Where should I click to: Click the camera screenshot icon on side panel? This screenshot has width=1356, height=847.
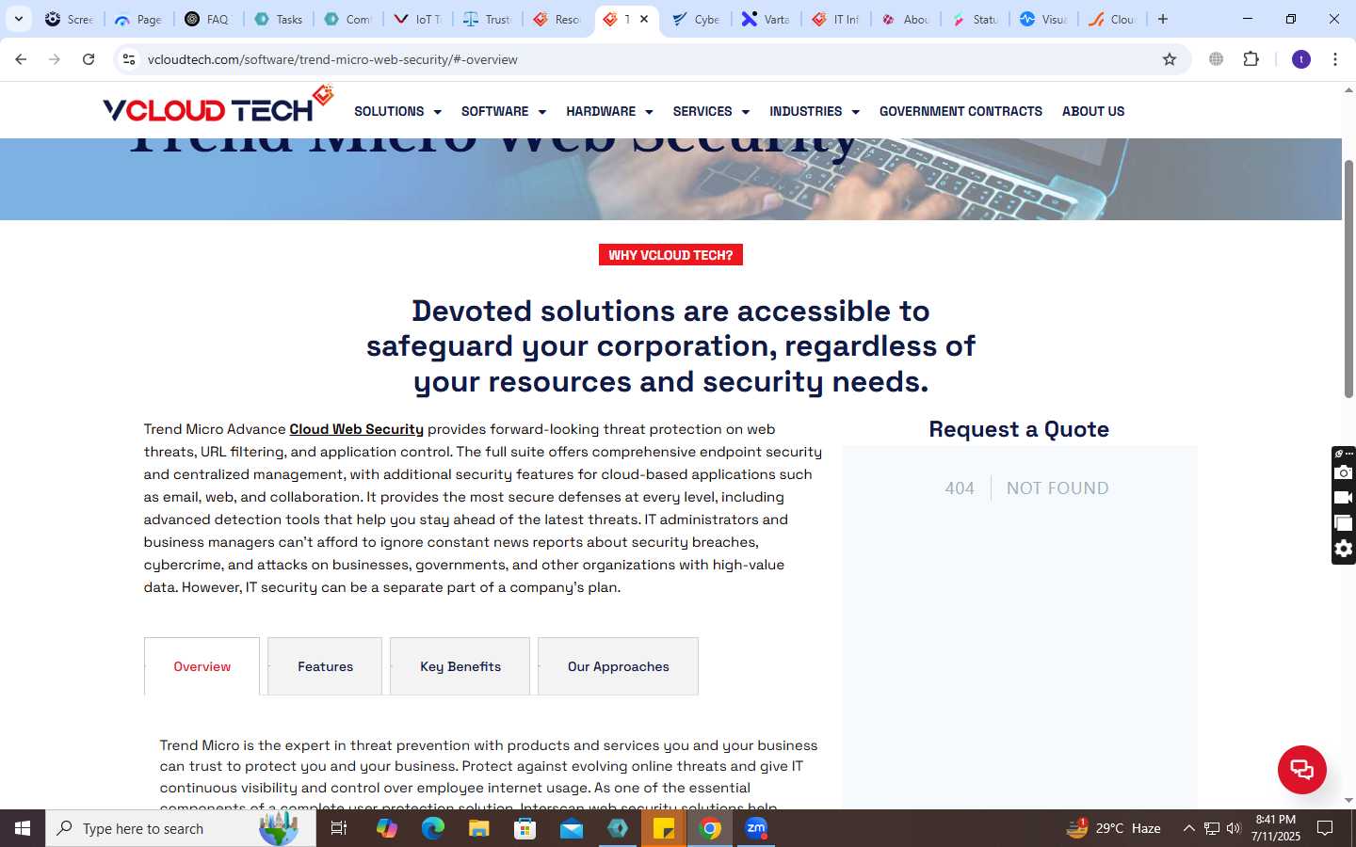(1344, 472)
